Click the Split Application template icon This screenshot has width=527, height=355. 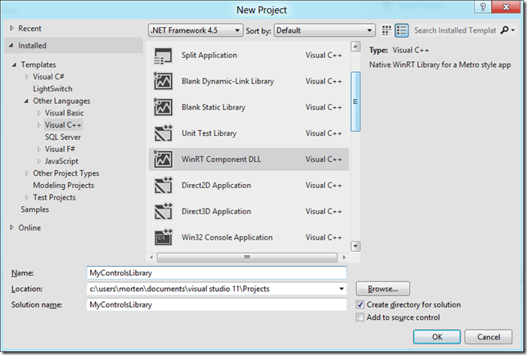tap(163, 56)
